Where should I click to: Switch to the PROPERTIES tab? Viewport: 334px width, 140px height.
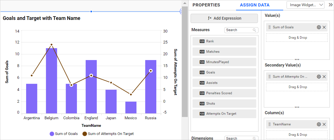tap(206, 5)
